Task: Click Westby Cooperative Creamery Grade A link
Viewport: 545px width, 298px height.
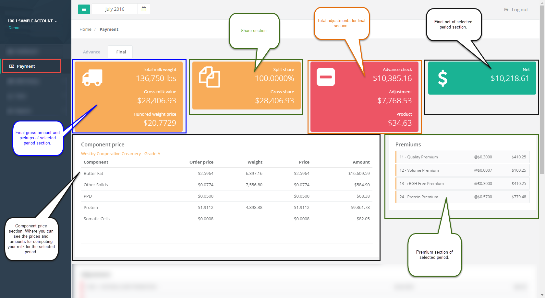Action: (x=121, y=154)
